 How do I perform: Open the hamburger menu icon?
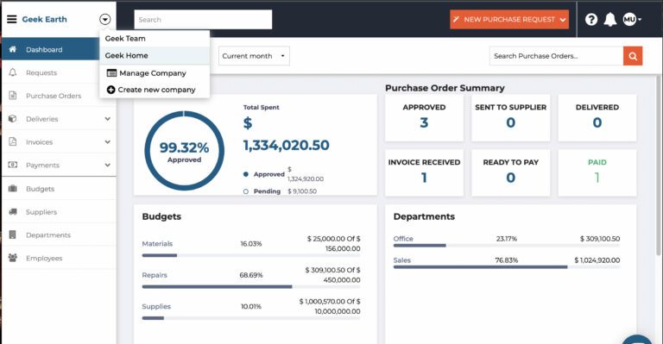12,20
